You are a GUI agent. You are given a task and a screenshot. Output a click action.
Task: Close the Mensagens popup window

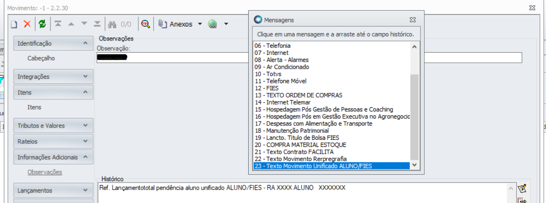pos(412,20)
